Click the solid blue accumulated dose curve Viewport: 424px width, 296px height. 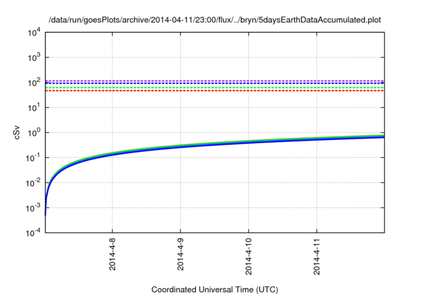coord(215,145)
